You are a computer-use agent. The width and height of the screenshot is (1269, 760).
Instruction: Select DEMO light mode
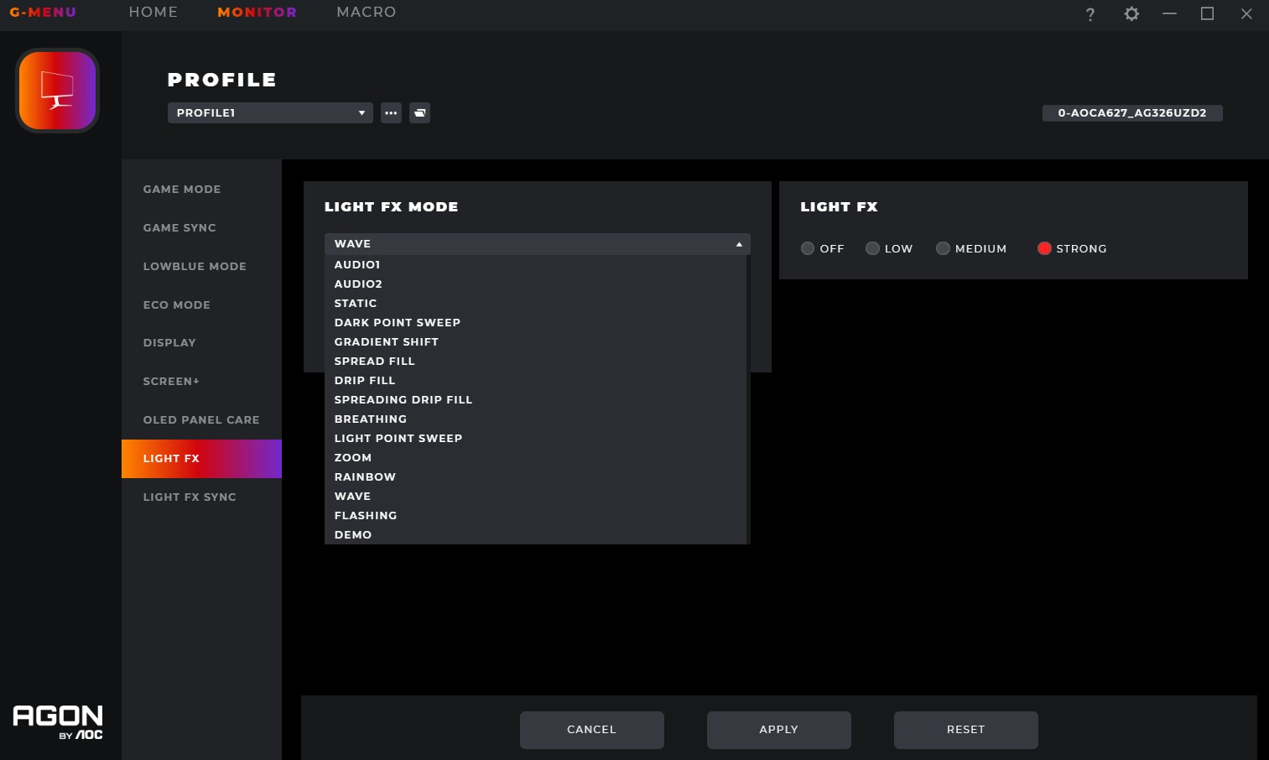[535, 535]
